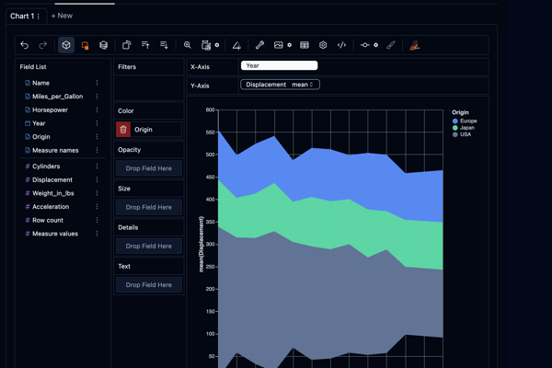Click the Kanaries bird logo icon
The width and height of the screenshot is (552, 368).
pyautogui.click(x=414, y=45)
